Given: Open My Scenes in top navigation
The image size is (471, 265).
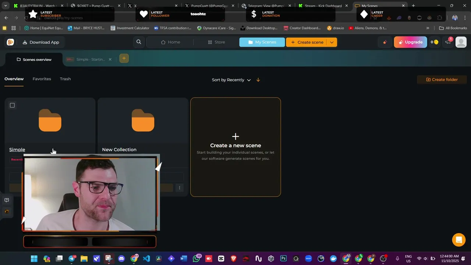Looking at the screenshot, I should point(262,42).
